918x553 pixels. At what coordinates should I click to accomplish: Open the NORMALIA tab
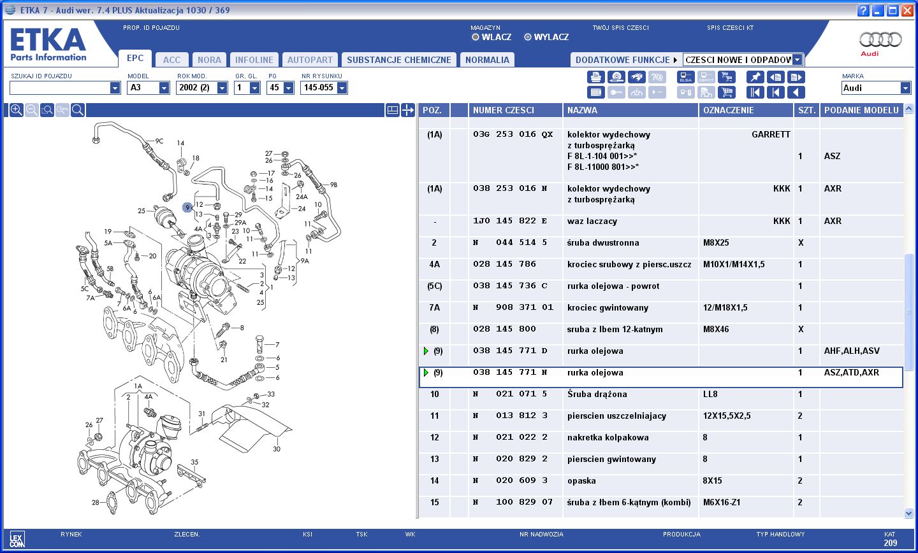(x=487, y=60)
